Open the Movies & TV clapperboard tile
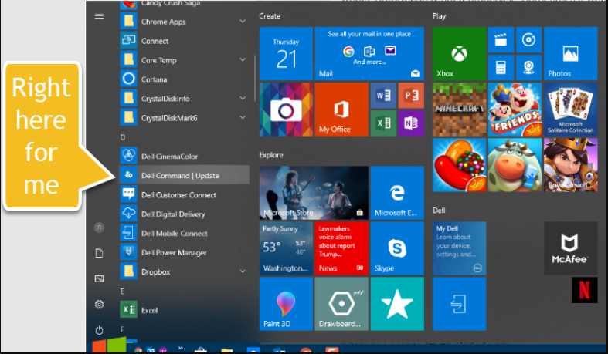Screen dimensions: 608x354 pyautogui.click(x=501, y=40)
